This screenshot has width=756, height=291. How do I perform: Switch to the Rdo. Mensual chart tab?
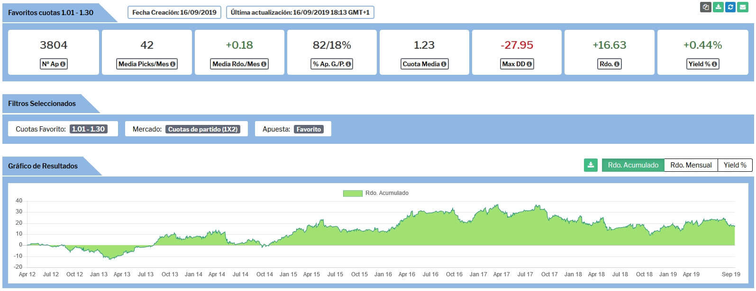691,165
